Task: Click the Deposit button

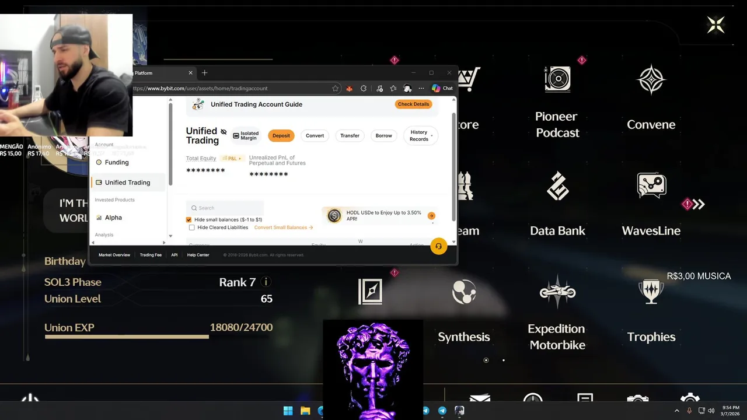Action: 281,135
